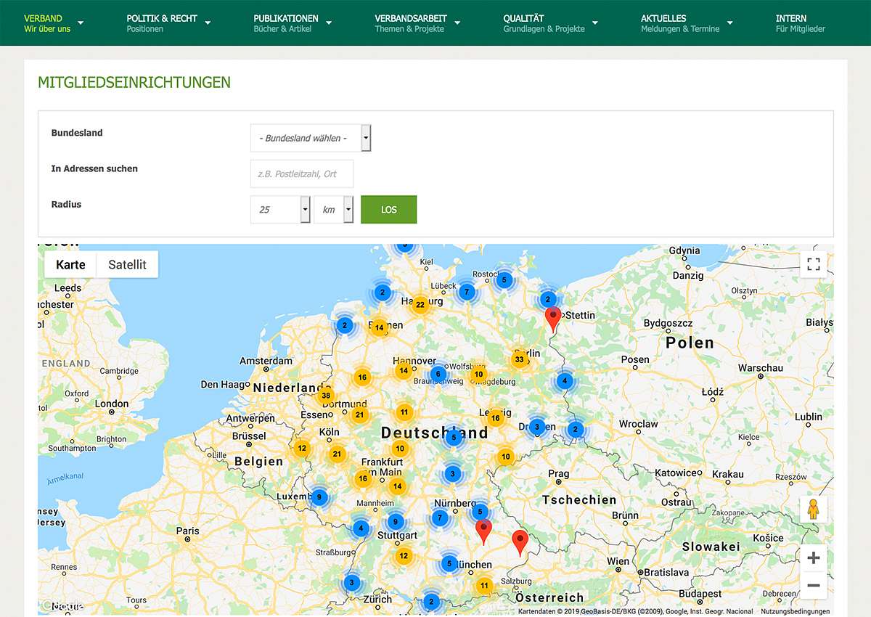The image size is (871, 617).
Task: Click the Street View pegman icon
Action: pos(814,510)
